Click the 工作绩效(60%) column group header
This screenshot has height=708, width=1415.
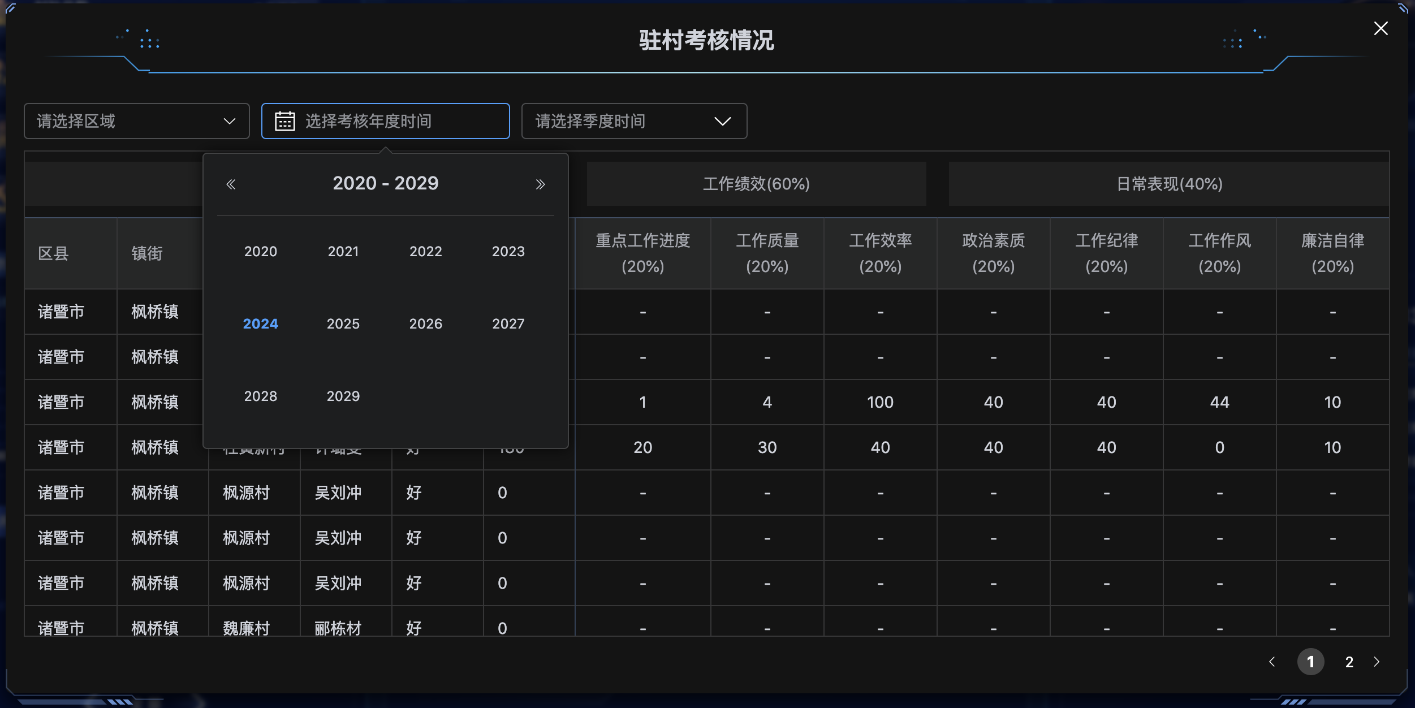click(756, 184)
